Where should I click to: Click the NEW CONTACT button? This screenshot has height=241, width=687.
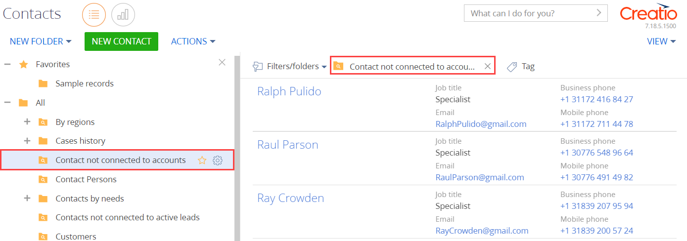coord(121,41)
